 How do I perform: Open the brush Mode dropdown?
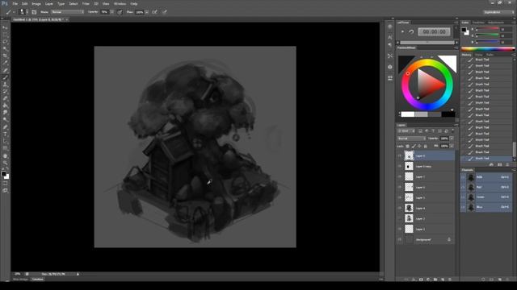[68, 12]
